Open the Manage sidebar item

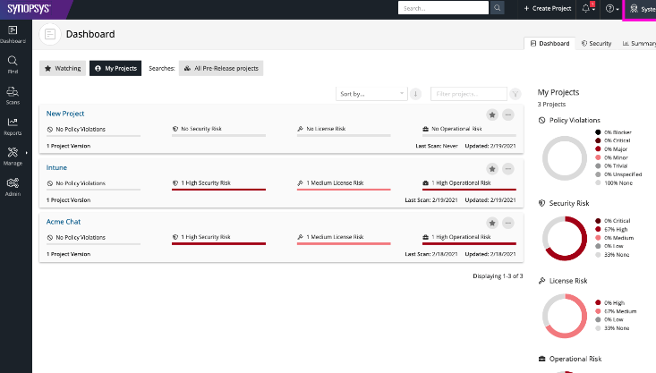coord(13,157)
